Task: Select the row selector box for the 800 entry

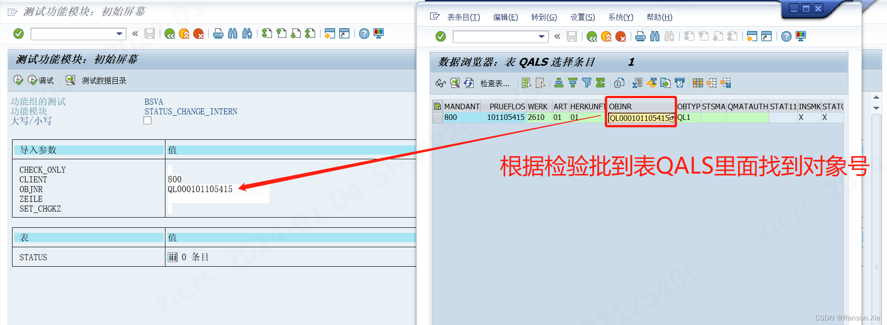Action: pyautogui.click(x=437, y=118)
